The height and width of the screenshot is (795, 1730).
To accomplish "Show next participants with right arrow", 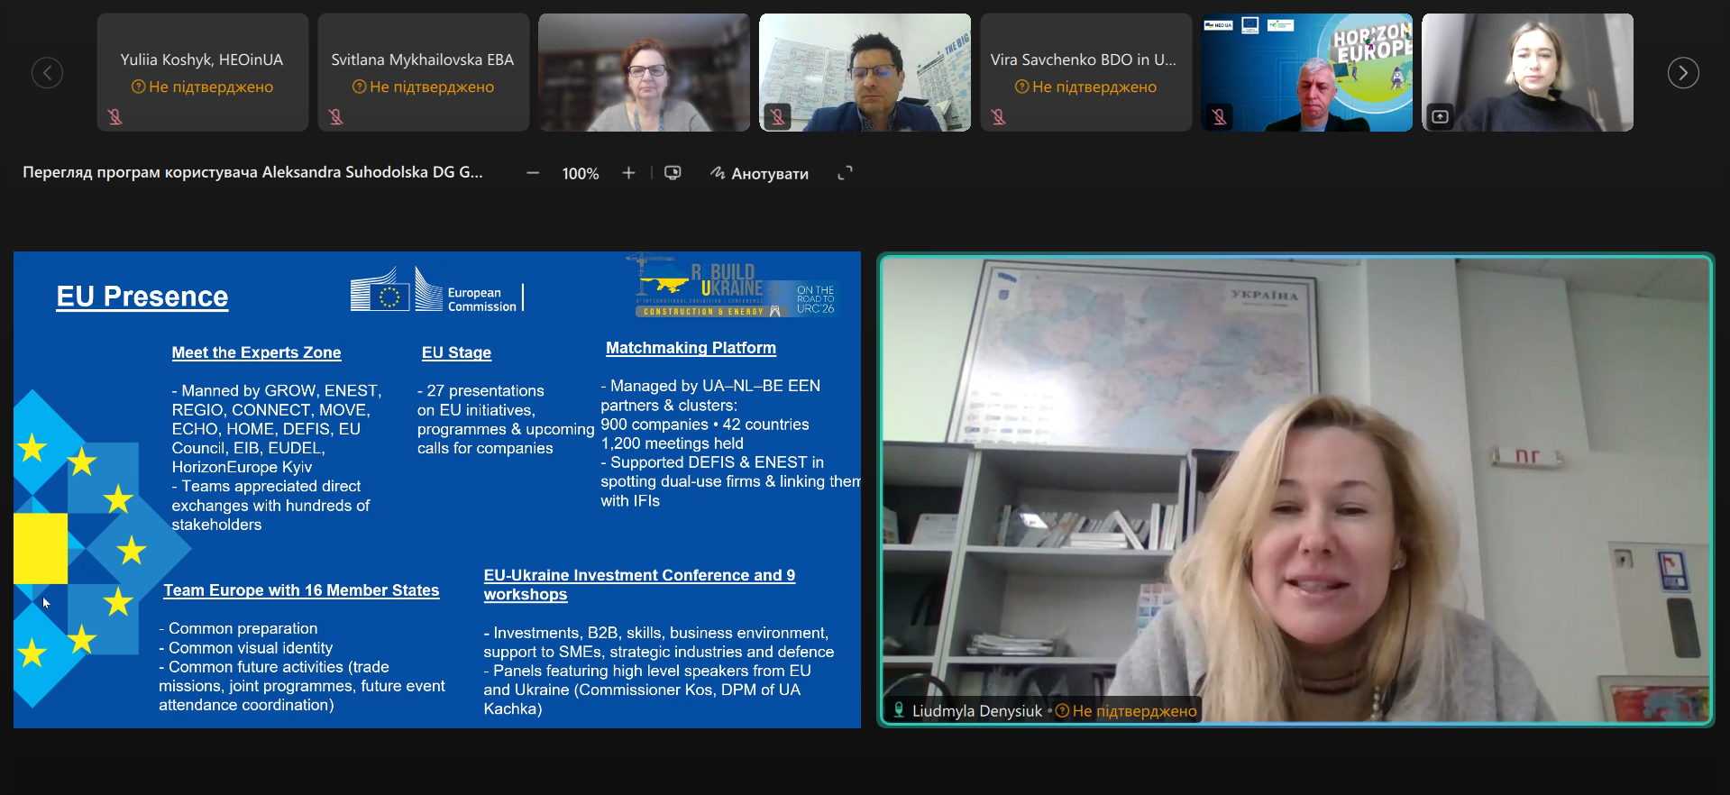I will pyautogui.click(x=1682, y=73).
